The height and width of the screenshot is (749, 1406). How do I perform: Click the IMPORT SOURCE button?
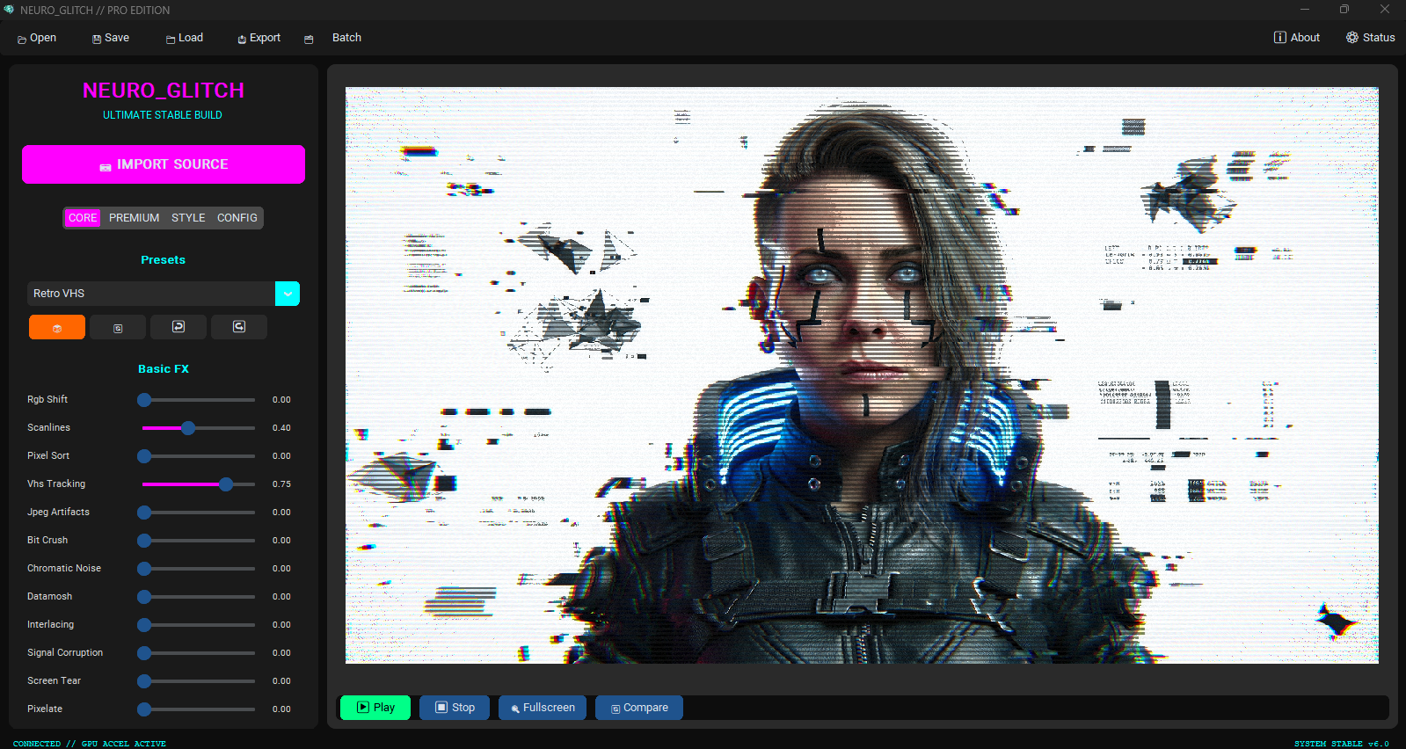[x=164, y=164]
